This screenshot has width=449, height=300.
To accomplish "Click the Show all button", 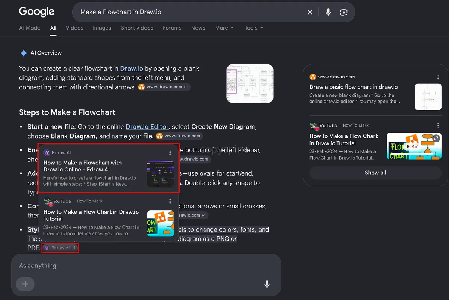I will click(x=375, y=173).
